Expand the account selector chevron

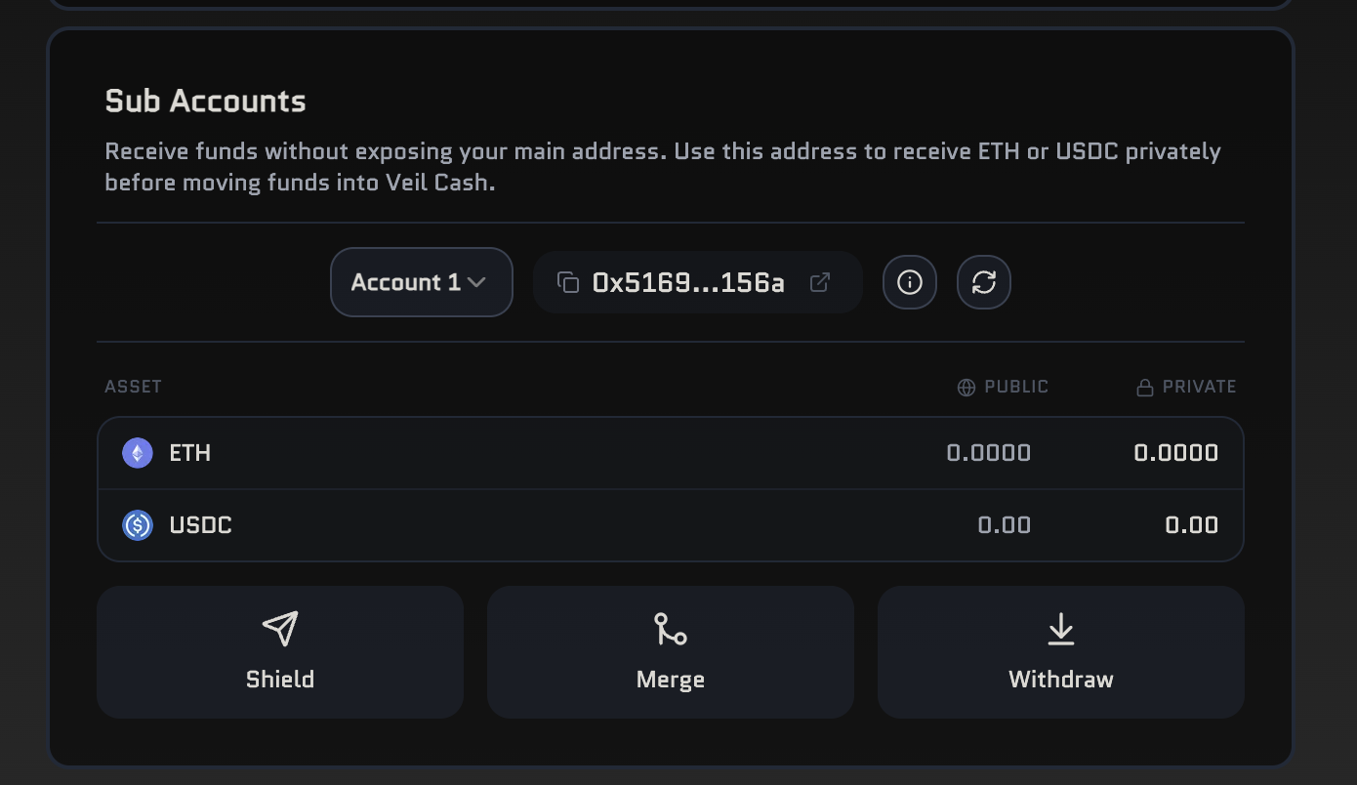477,281
